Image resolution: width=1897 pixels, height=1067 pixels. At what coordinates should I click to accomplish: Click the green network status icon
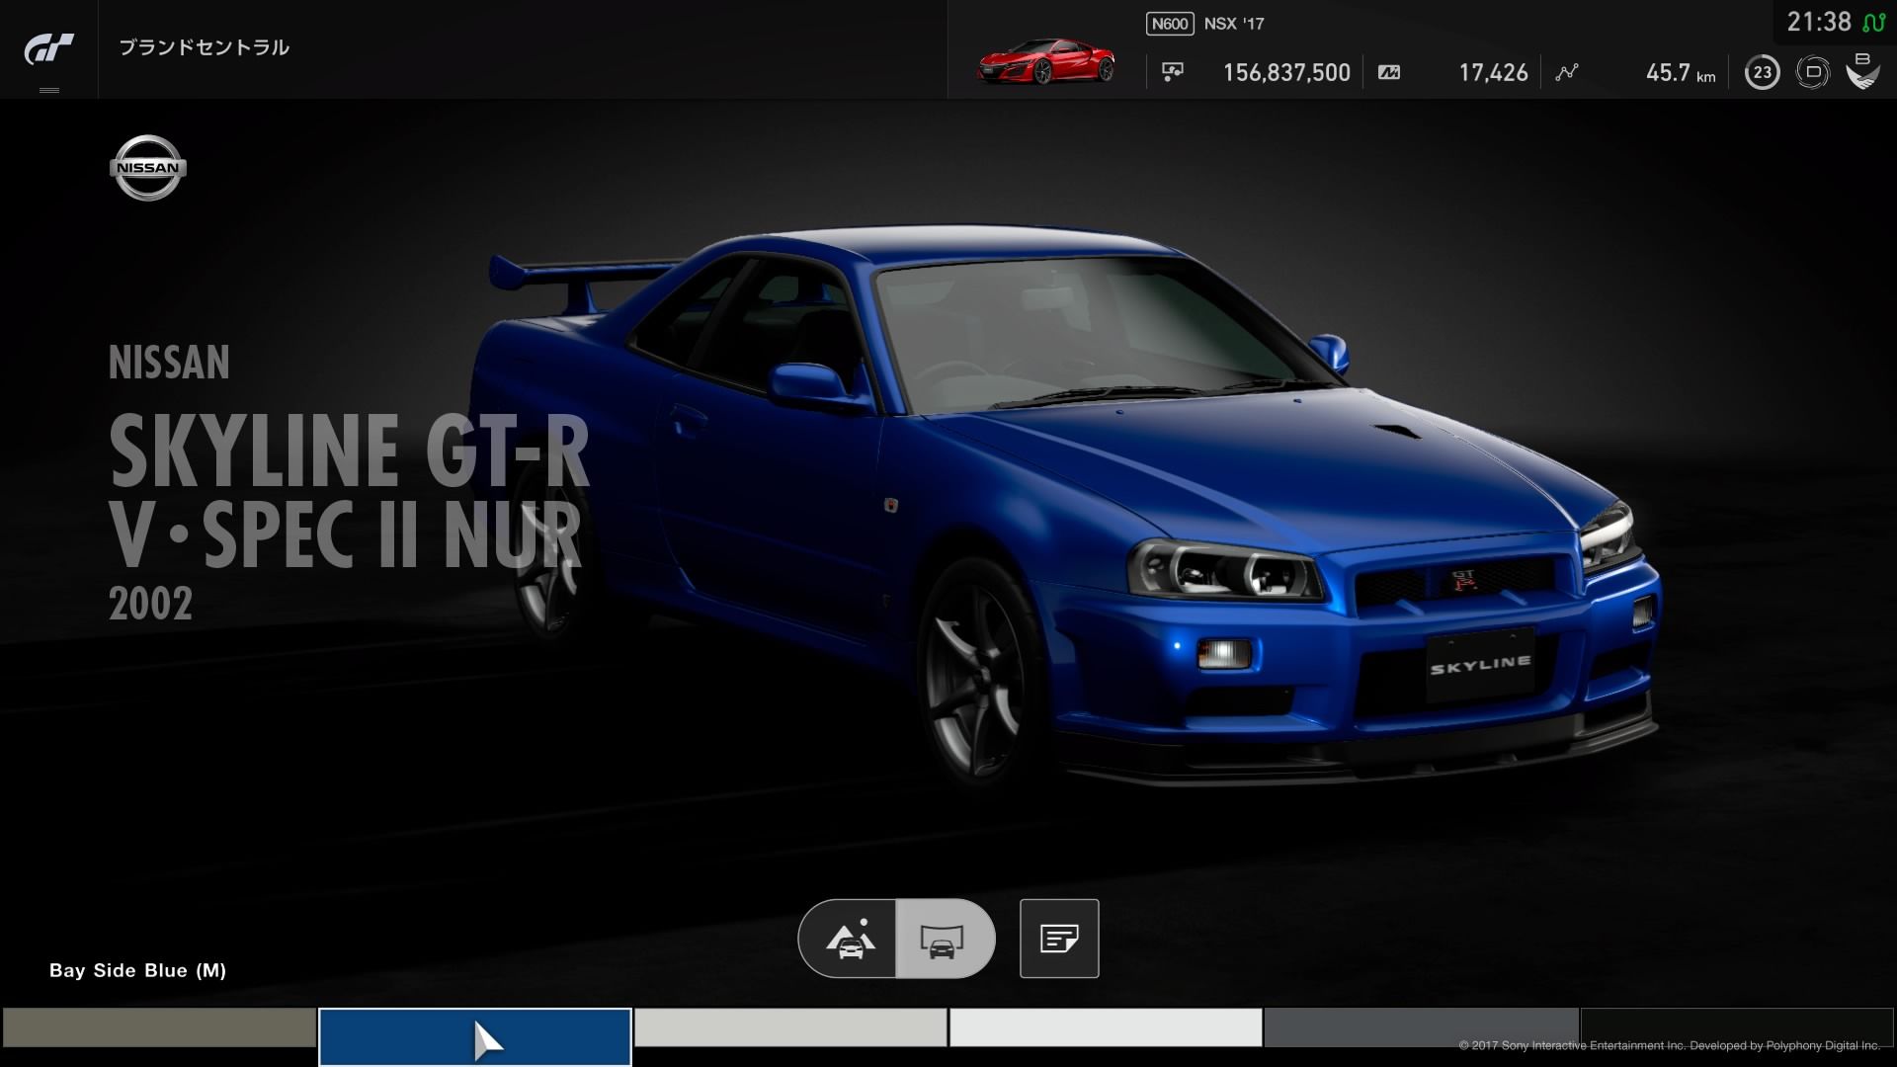coord(1874,22)
